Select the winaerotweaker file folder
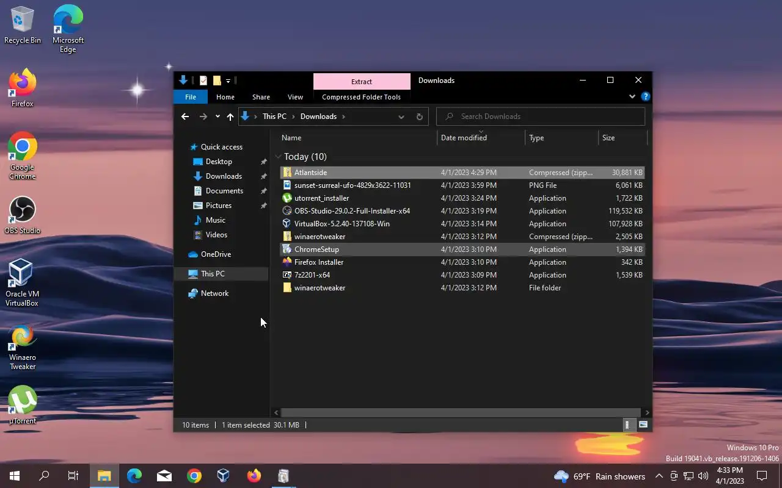The height and width of the screenshot is (488, 782). pos(462,288)
